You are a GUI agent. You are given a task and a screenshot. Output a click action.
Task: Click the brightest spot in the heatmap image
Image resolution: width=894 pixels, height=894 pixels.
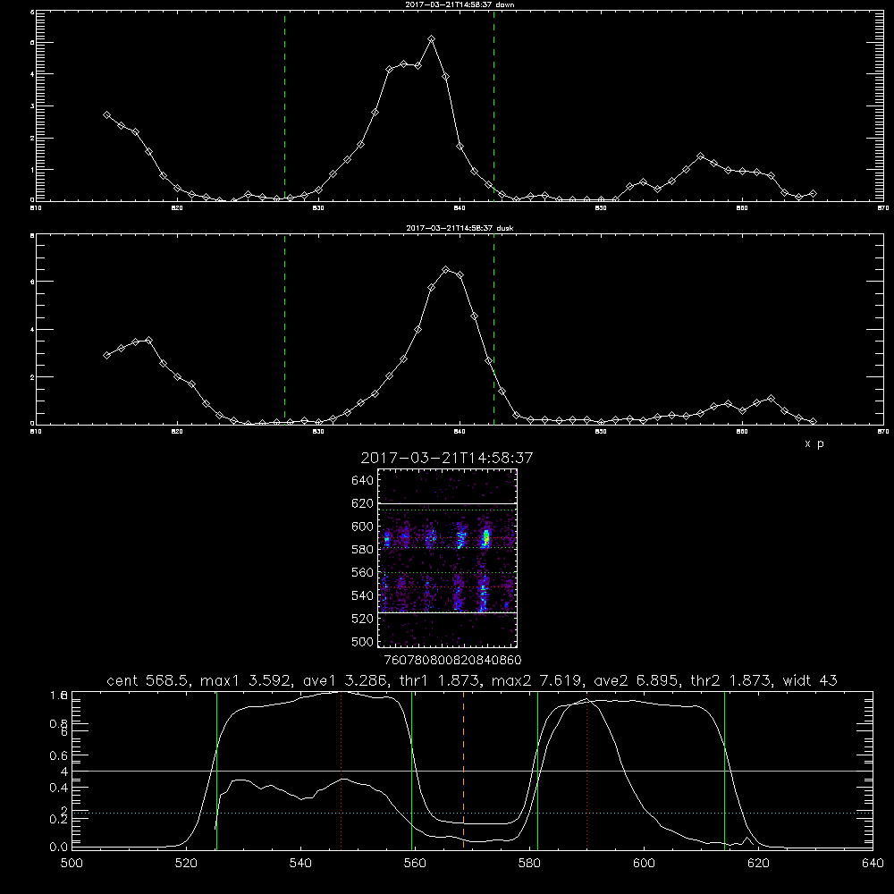point(486,537)
